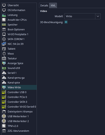The width and height of the screenshot is (105, 135).
Task: Select the Seriell 1 entry
Action: click(x=19, y=73)
